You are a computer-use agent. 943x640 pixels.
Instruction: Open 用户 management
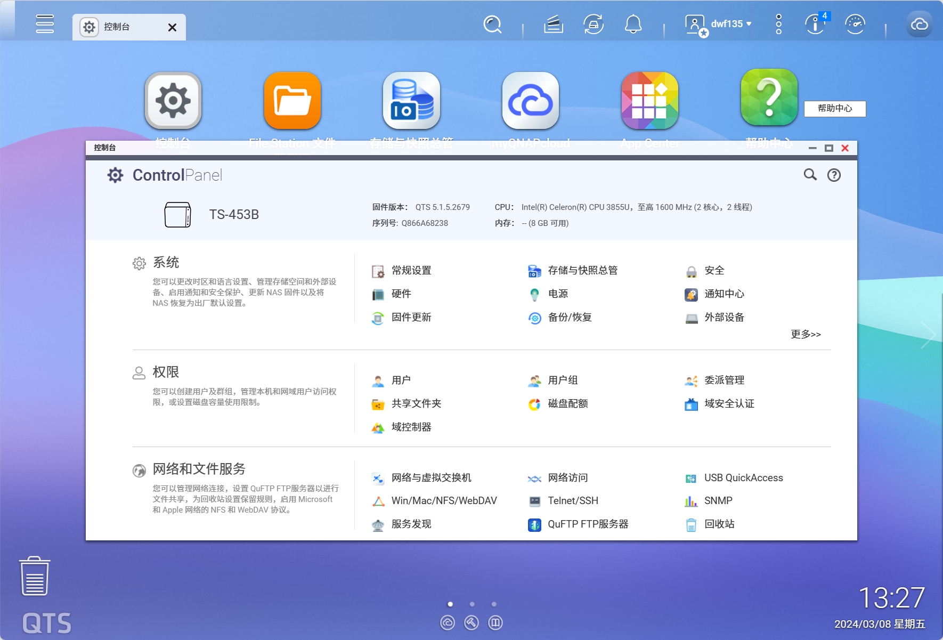[392, 380]
